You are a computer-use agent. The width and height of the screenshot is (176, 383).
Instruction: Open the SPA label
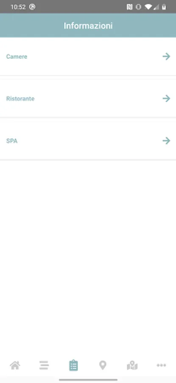tap(12, 141)
